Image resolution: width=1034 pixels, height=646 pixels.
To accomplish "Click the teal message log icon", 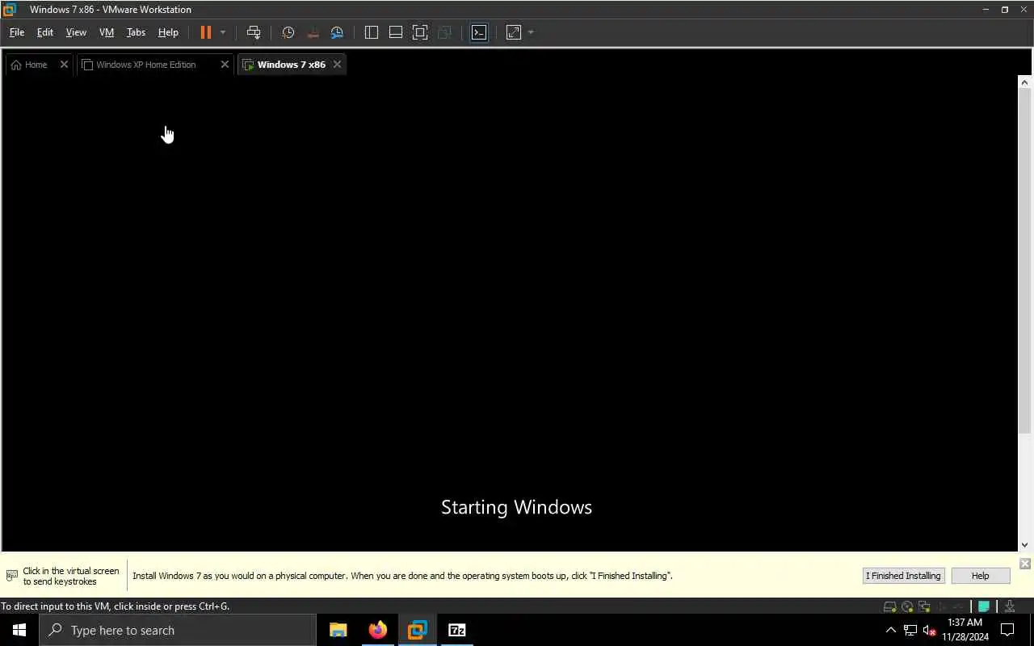I will click(984, 606).
